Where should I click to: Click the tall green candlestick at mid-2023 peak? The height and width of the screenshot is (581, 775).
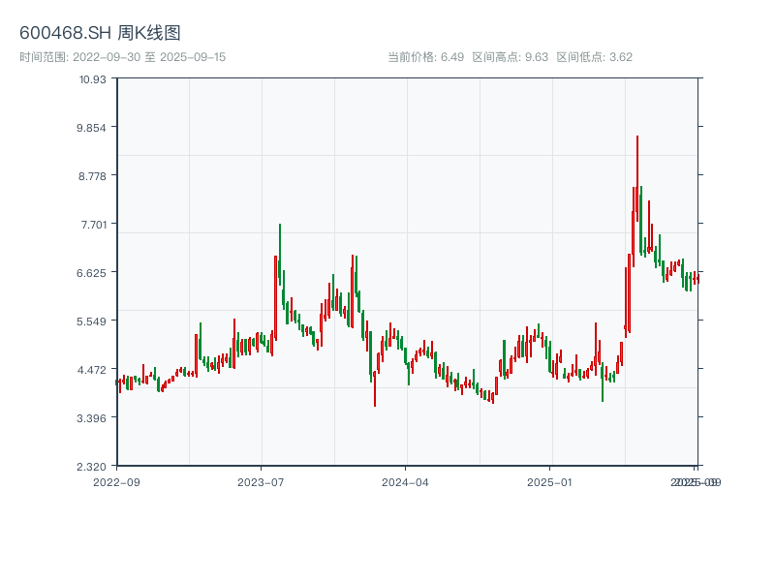tap(280, 255)
